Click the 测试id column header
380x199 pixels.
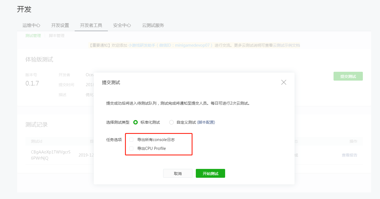tap(37, 141)
